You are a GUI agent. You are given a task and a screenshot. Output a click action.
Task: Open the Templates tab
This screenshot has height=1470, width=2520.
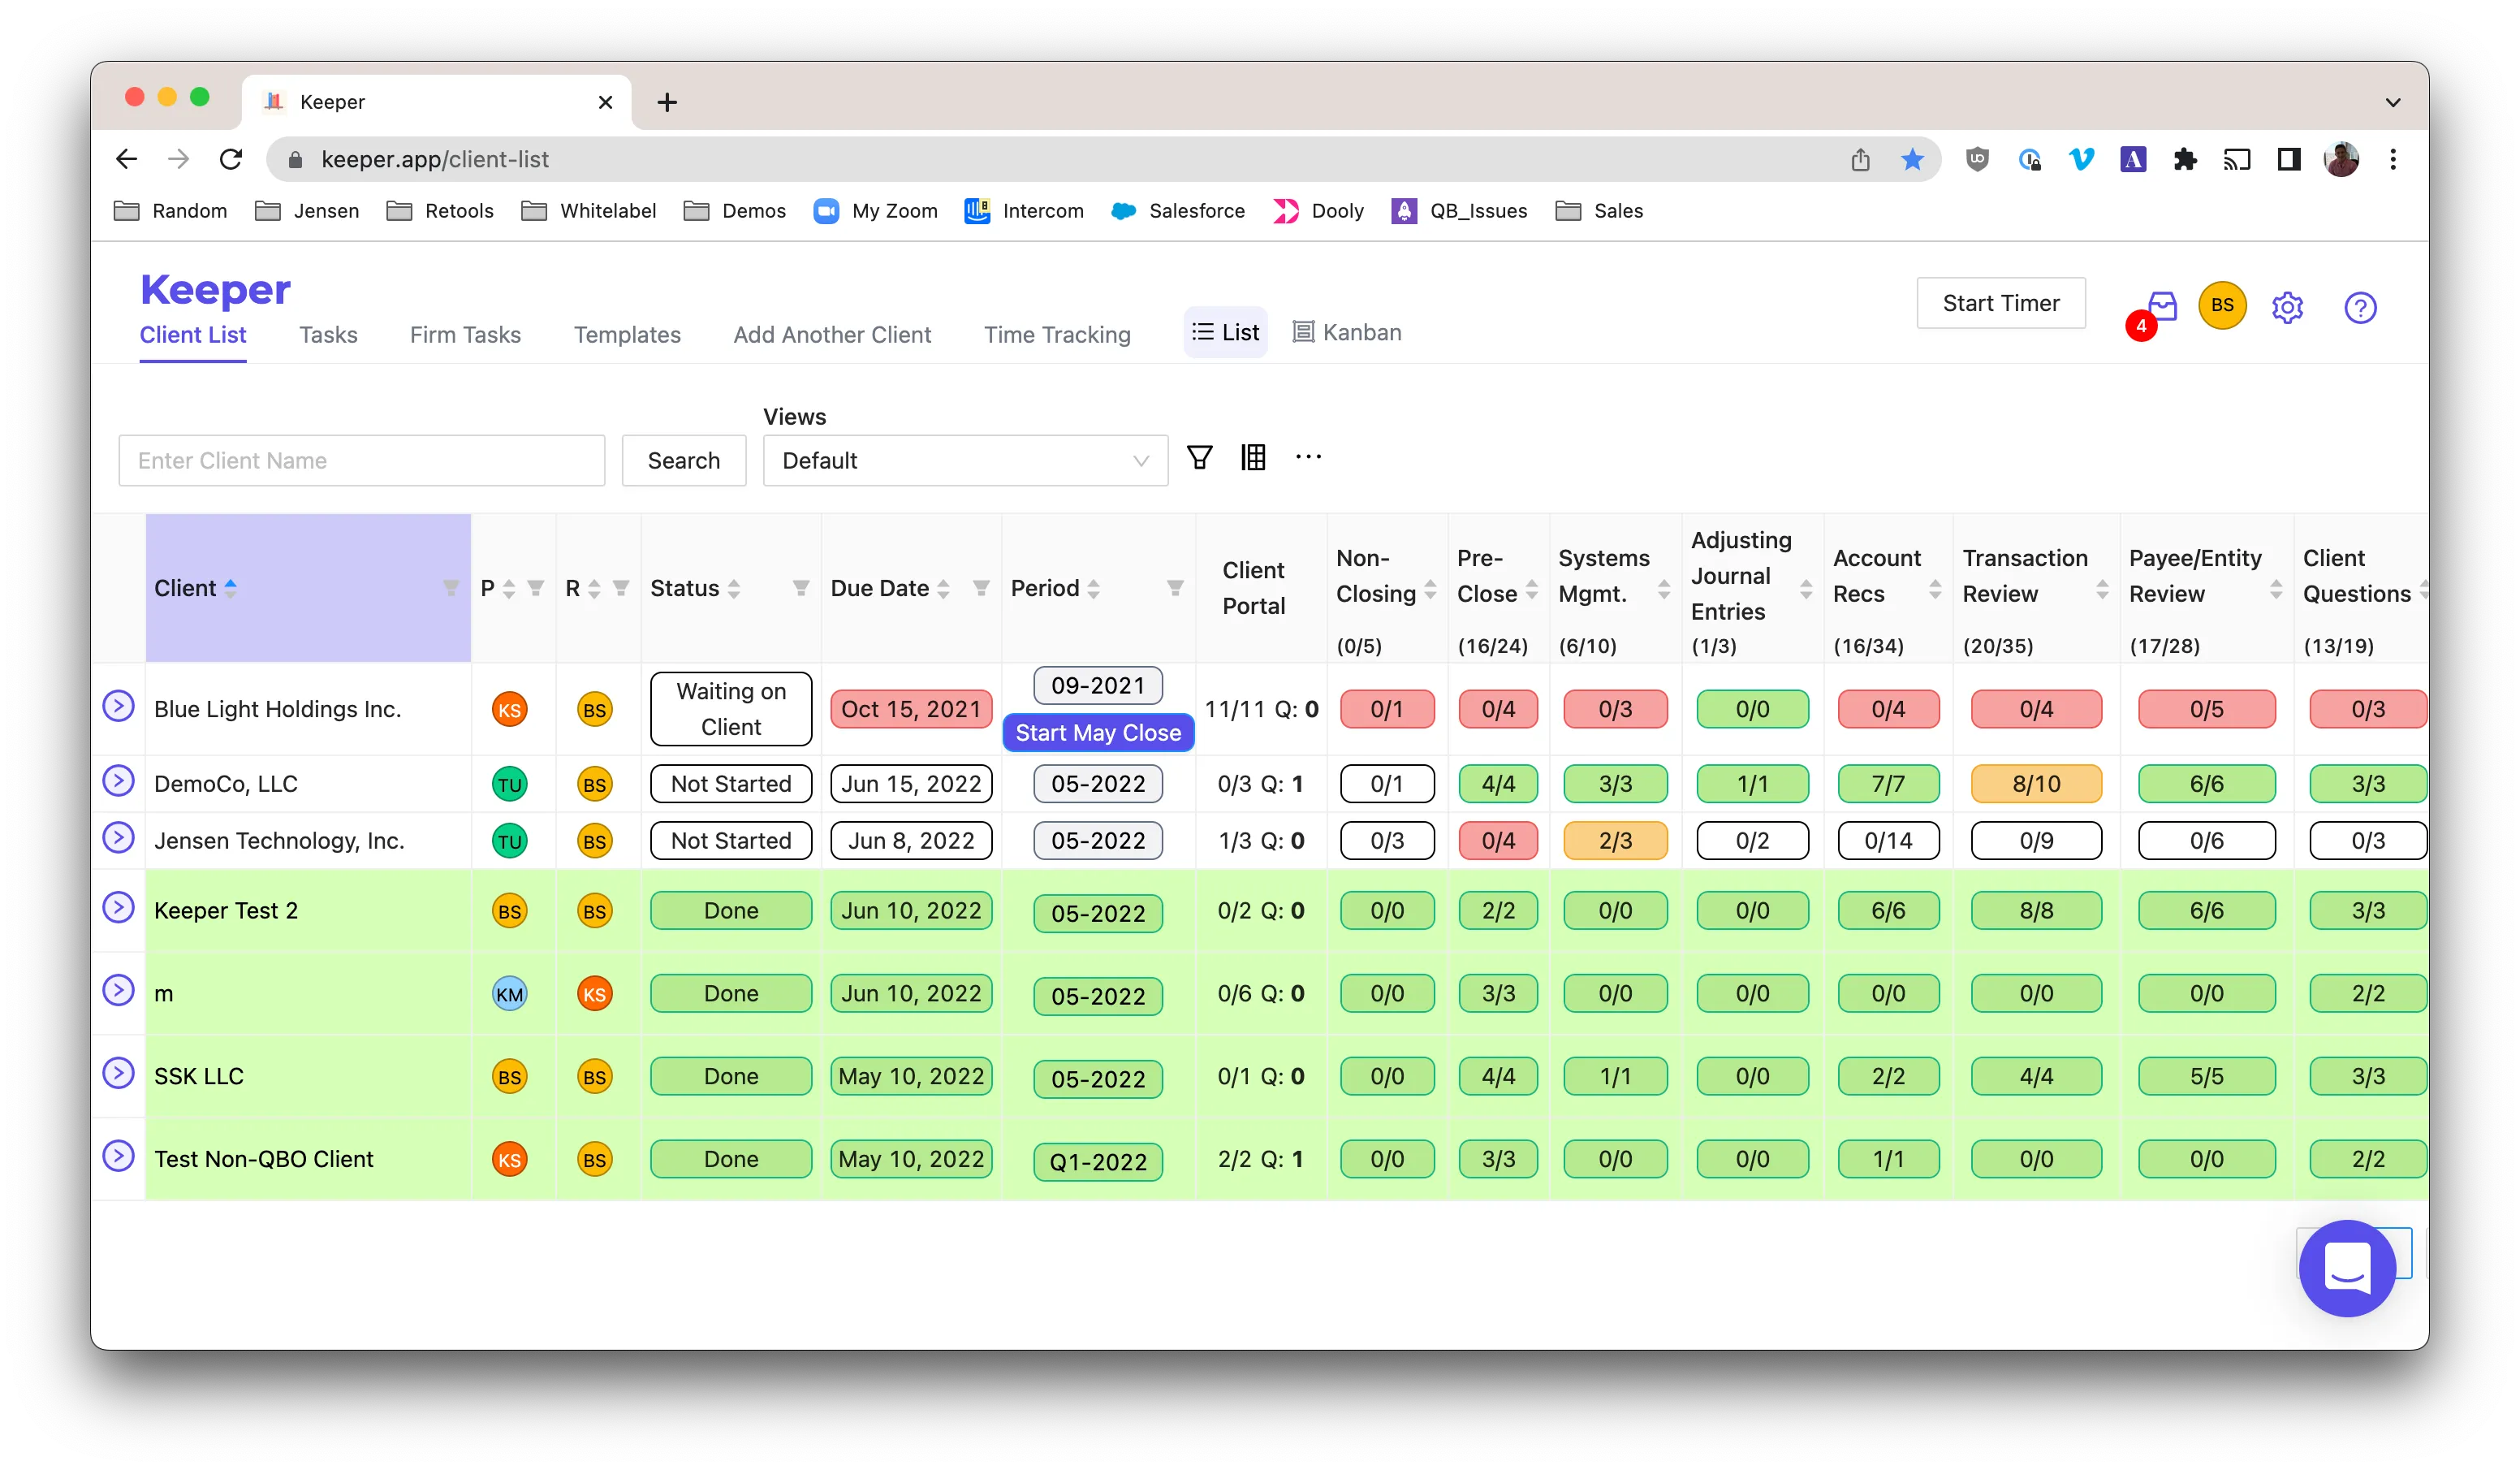(627, 335)
